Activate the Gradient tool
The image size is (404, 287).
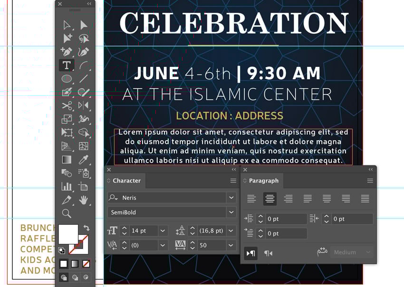[67, 160]
